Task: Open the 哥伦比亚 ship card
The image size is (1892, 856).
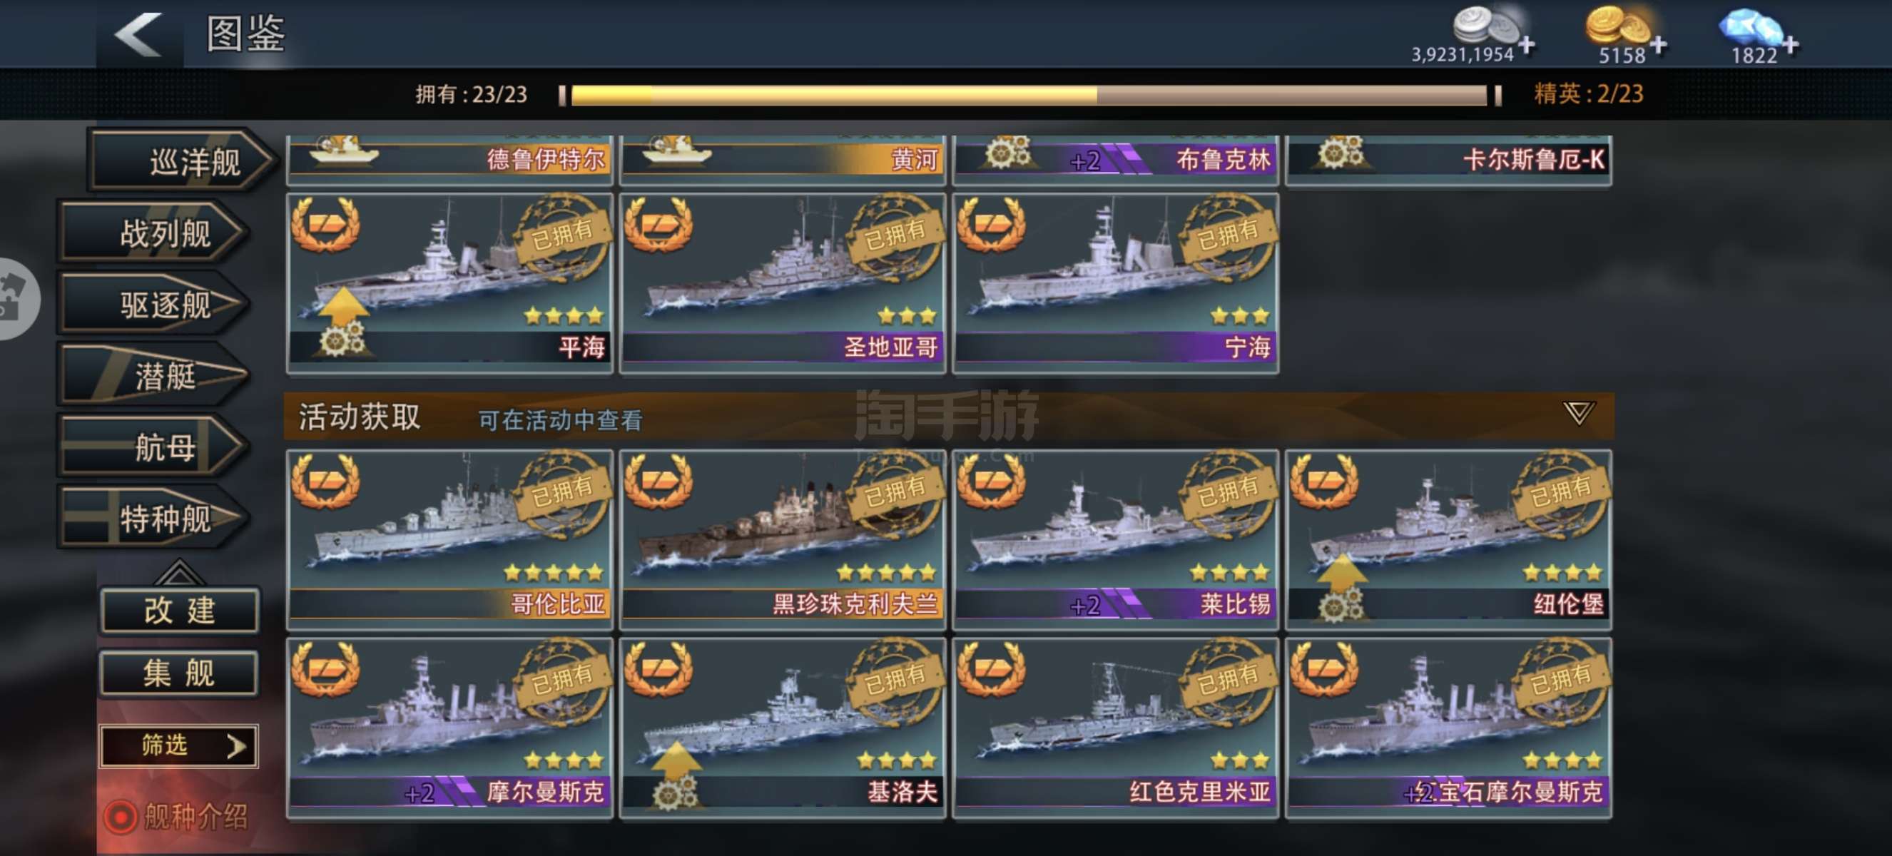Action: [449, 539]
